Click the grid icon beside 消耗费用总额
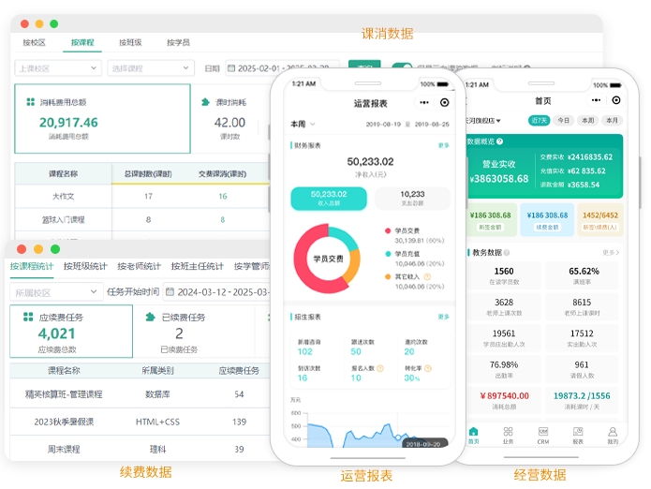Screen dimensions: 651x489 (30, 102)
